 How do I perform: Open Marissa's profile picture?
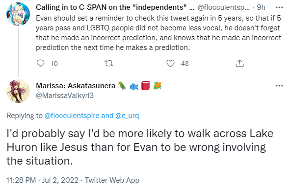[18, 91]
